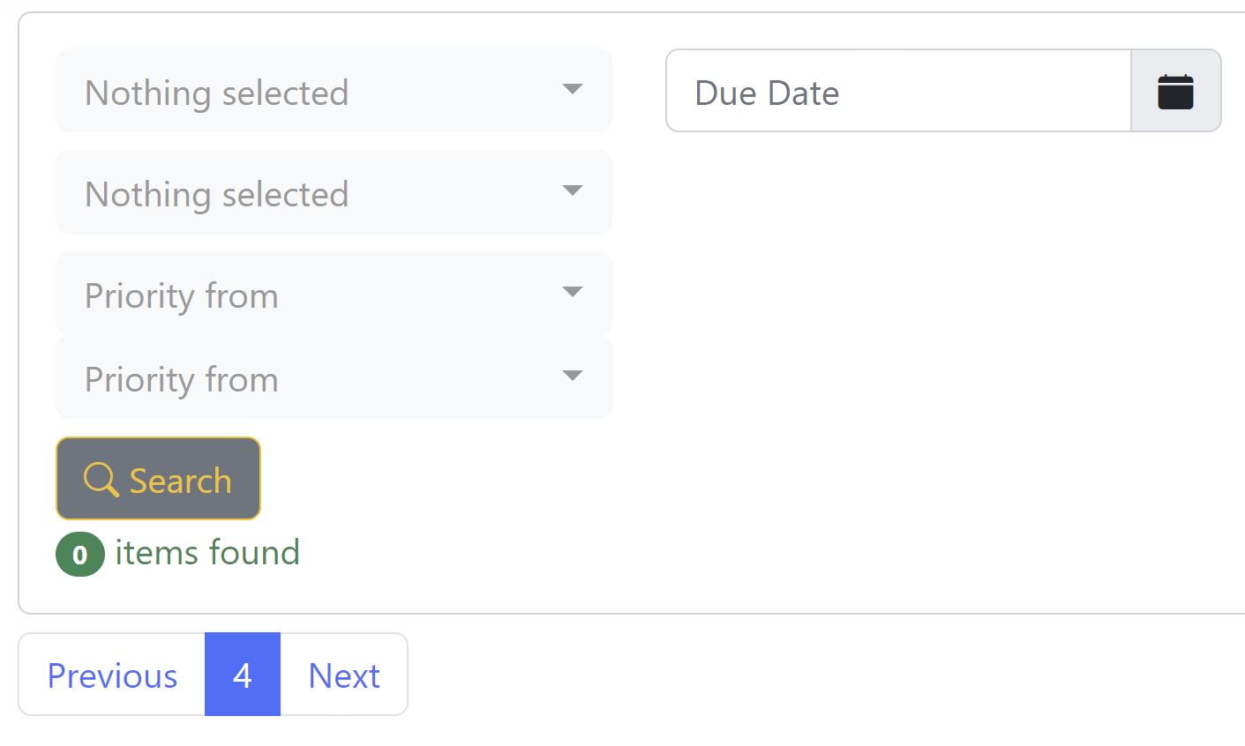This screenshot has width=1245, height=746.
Task: Select page 4 in pagination
Action: point(243,675)
